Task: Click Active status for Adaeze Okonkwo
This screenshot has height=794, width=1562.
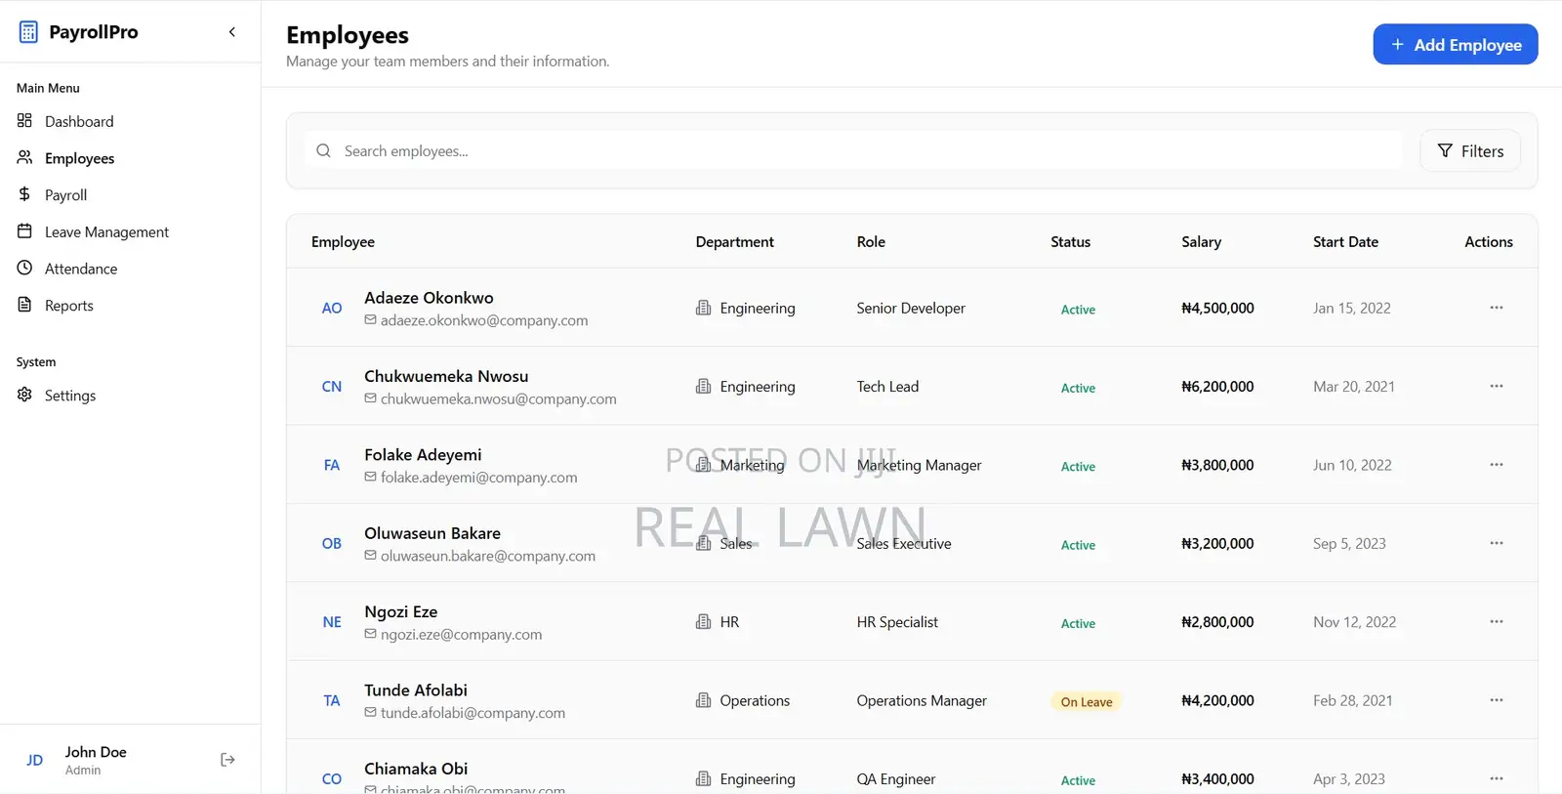Action: tap(1078, 310)
